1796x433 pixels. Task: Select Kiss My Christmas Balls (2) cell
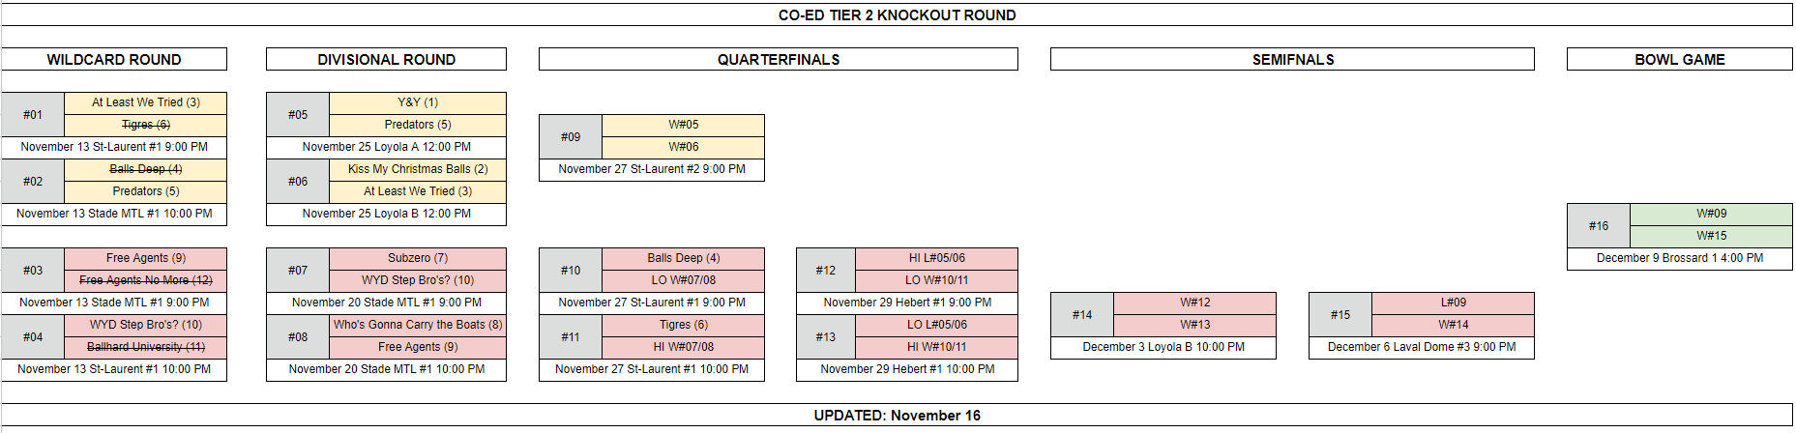click(418, 169)
